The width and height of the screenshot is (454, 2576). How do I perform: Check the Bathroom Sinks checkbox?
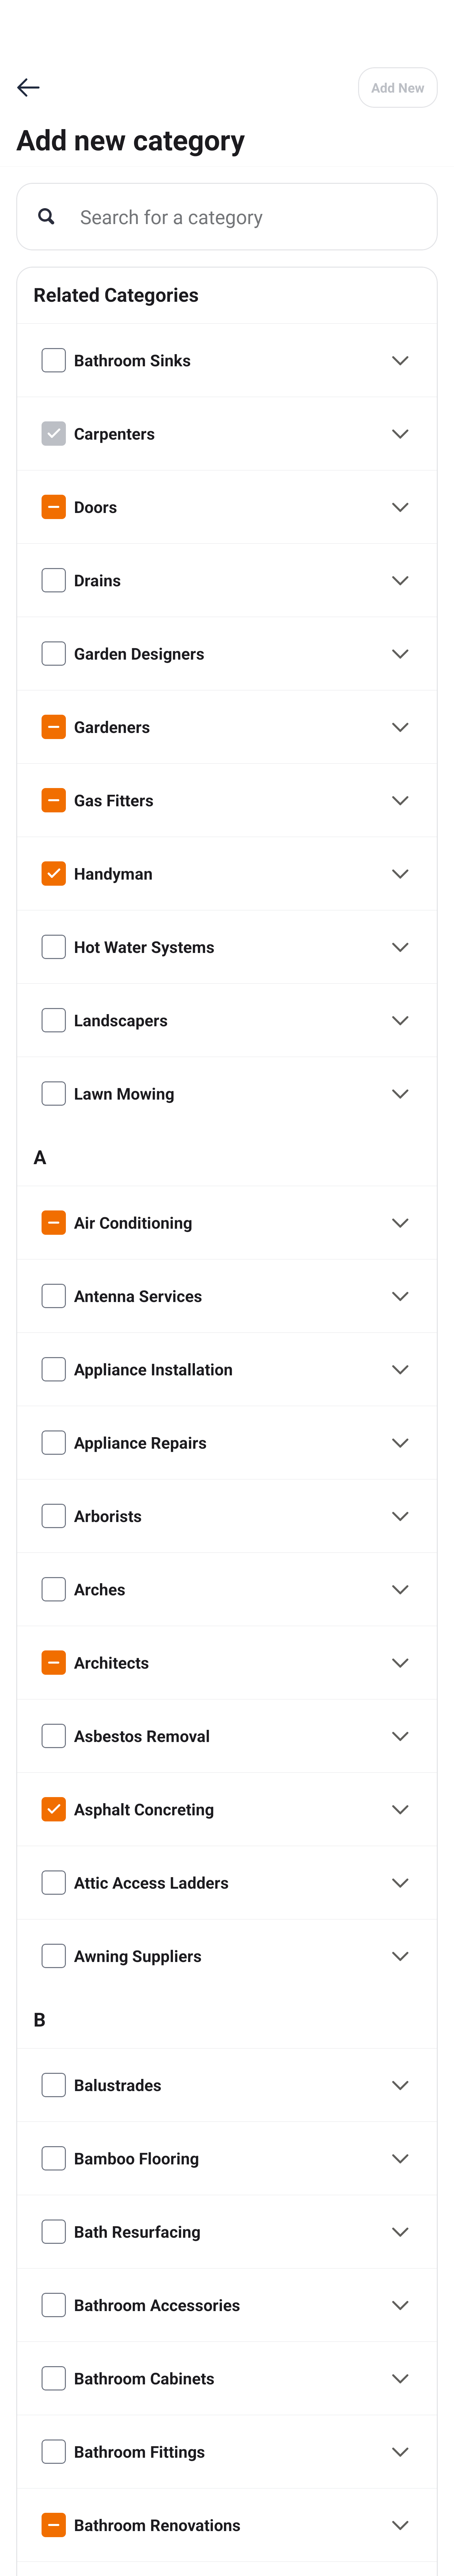(x=53, y=360)
